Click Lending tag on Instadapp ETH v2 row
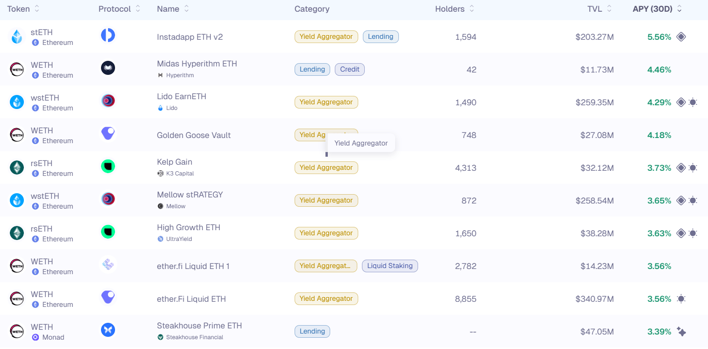708x349 pixels. tap(381, 36)
